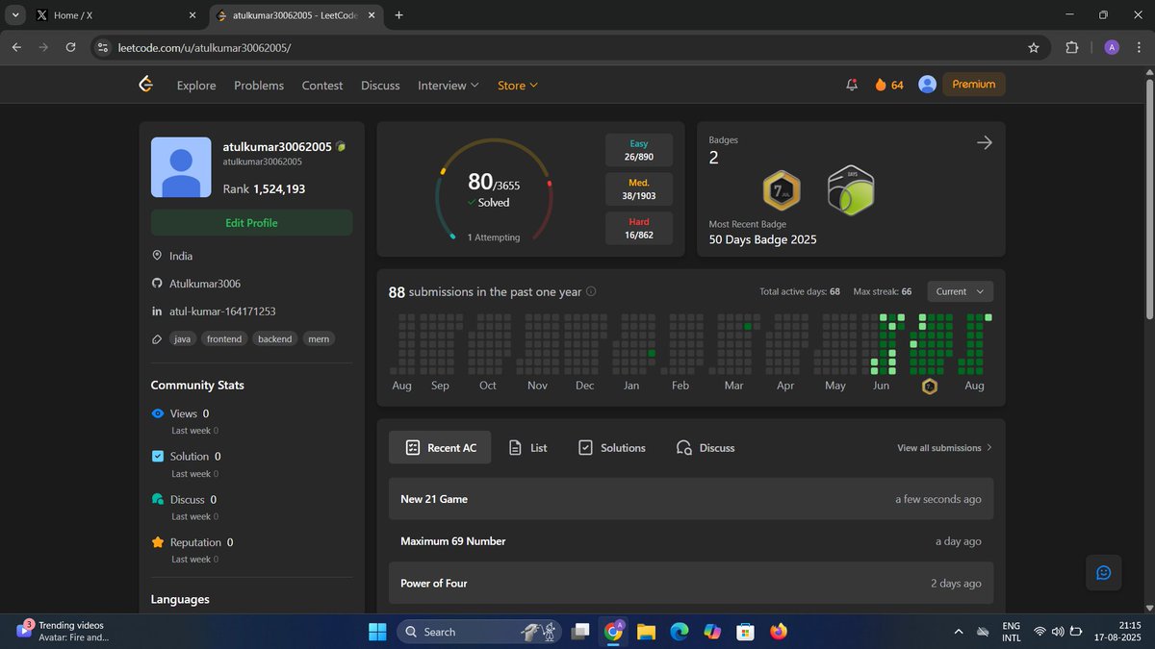Show hidden system tray icons chevron

(x=958, y=632)
